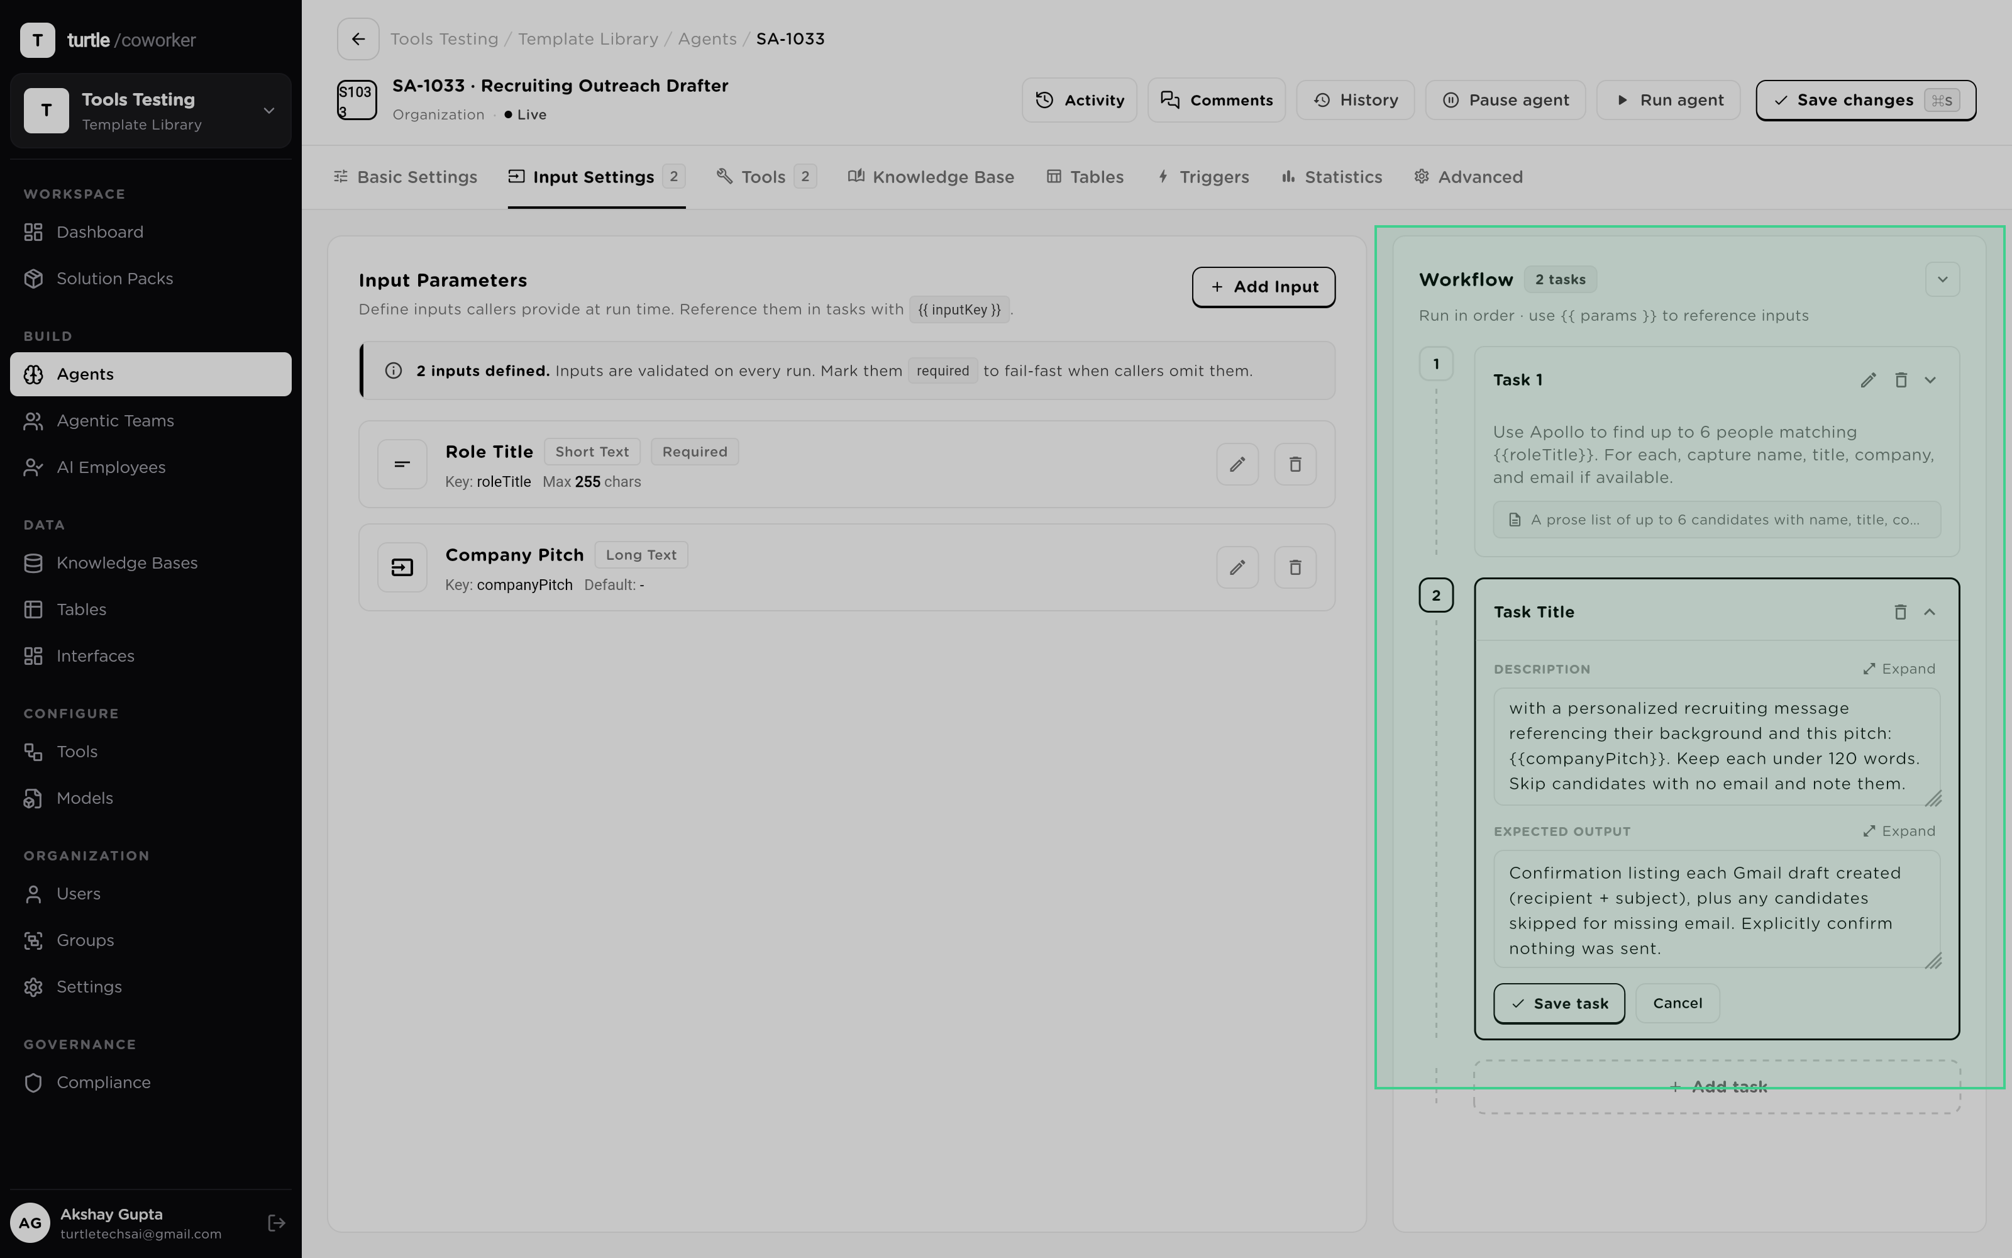Switch to Basic Settings tab
Viewport: 2012px width, 1258px height.
pyautogui.click(x=405, y=177)
